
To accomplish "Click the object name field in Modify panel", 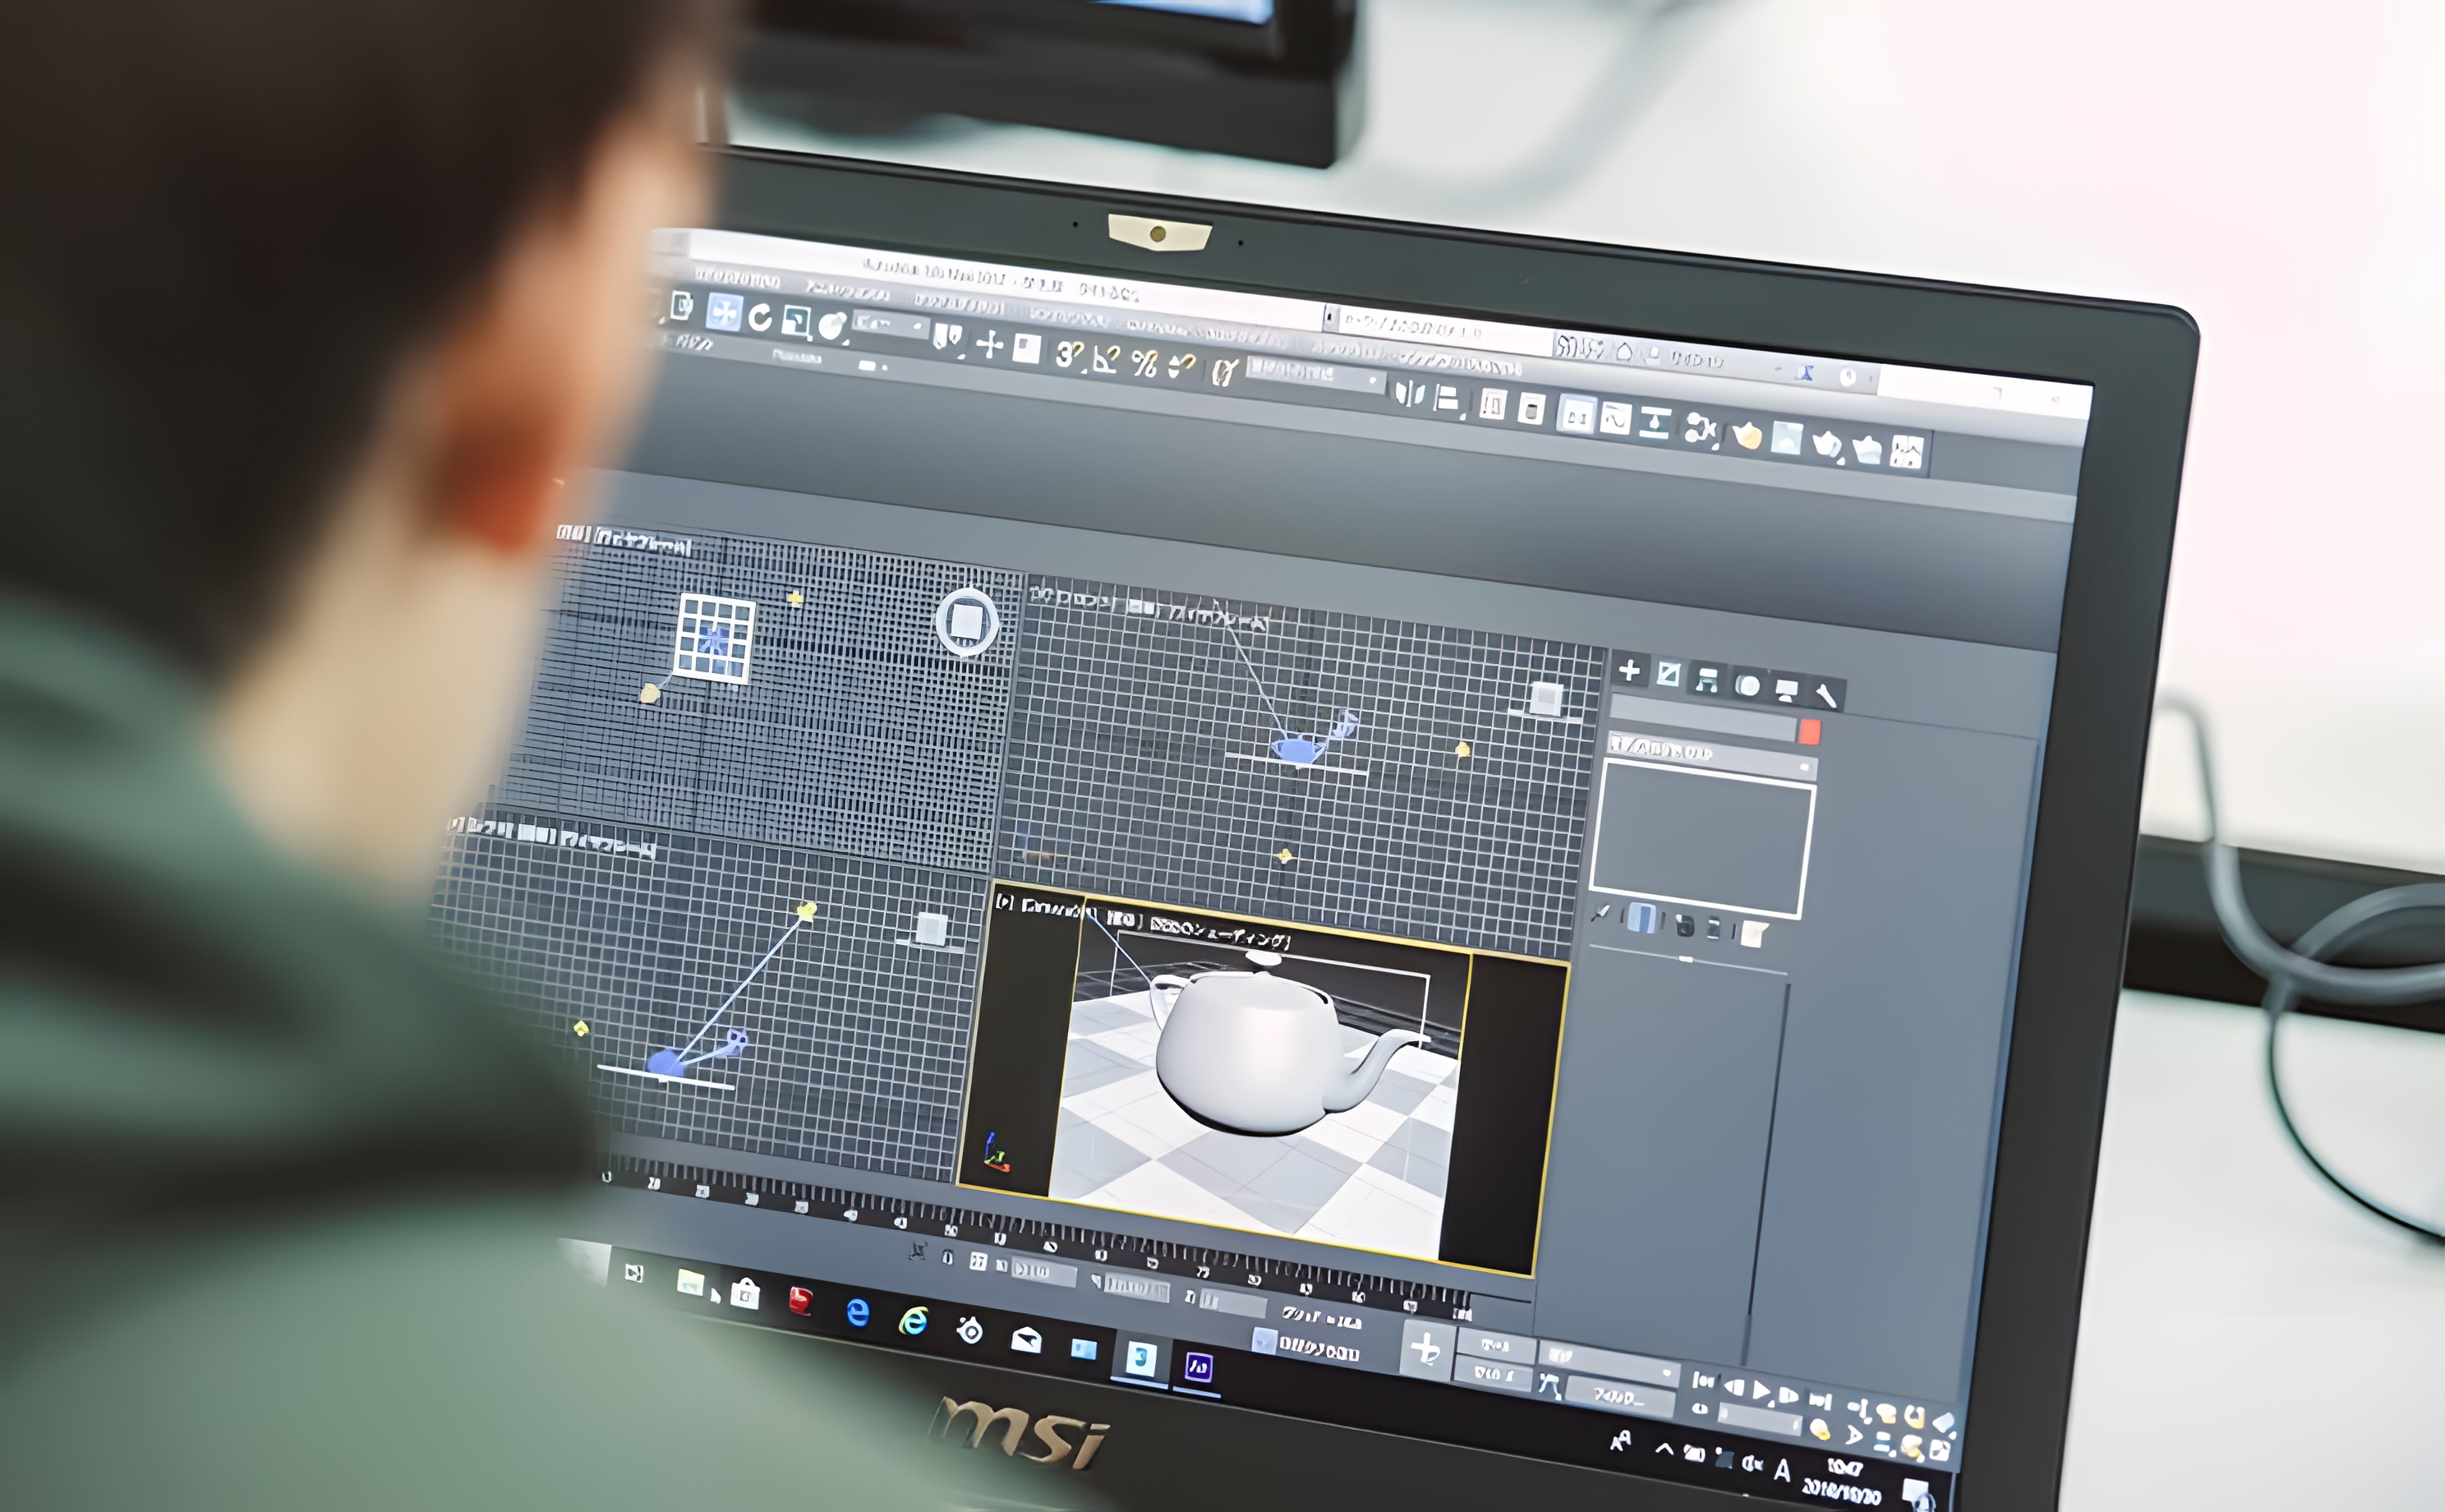I will [1703, 717].
